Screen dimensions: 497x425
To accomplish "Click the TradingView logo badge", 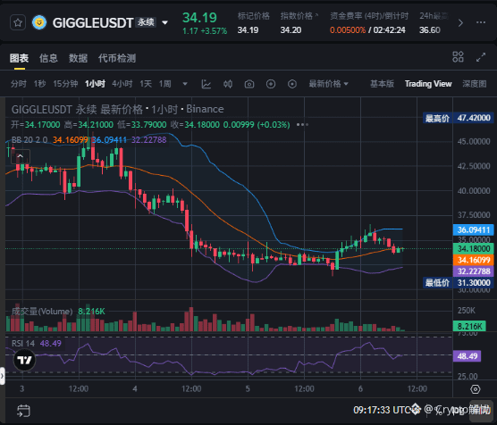I will coord(24,360).
